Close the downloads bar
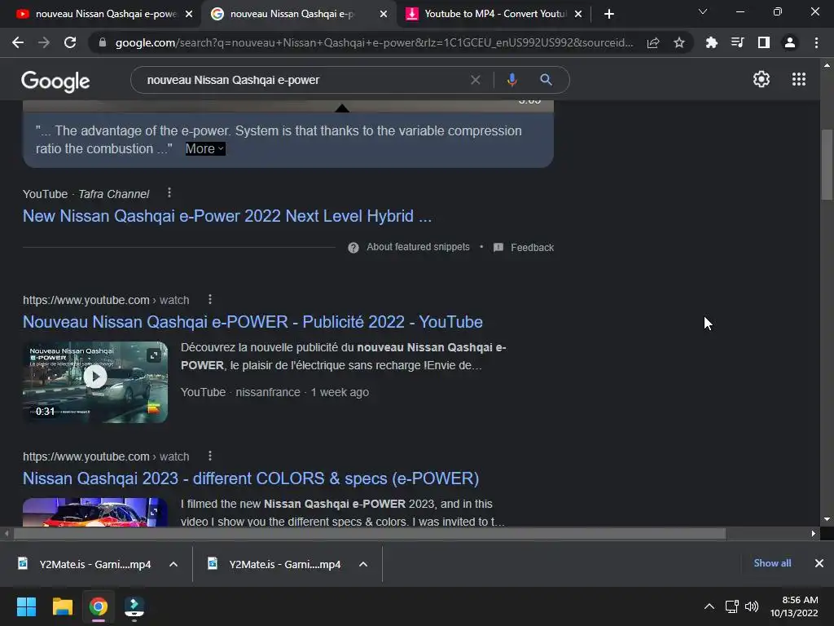Screen dimensions: 834x626 point(819,563)
